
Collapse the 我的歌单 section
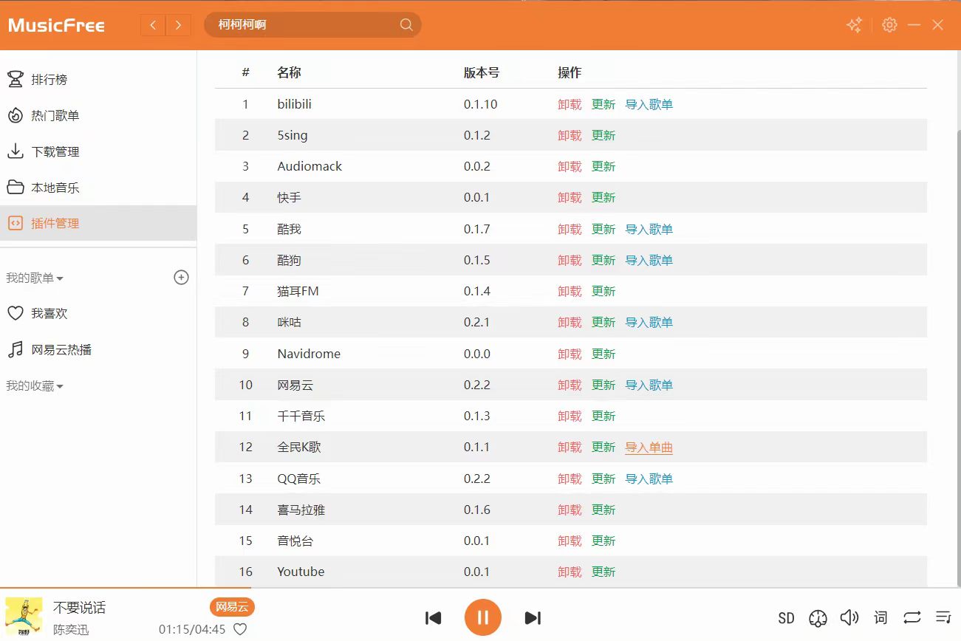coord(35,278)
